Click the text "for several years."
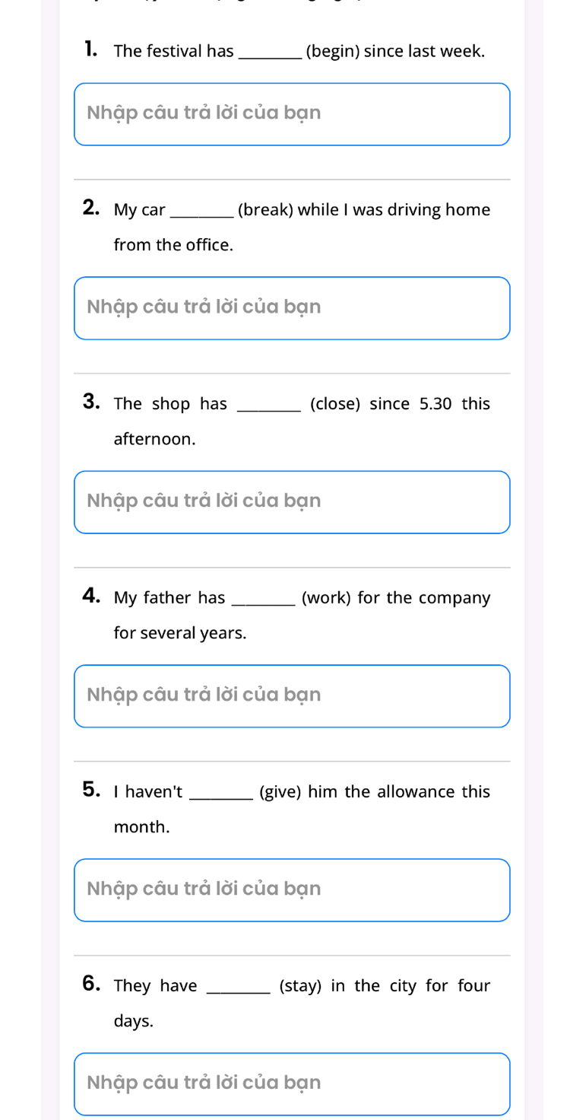 [x=180, y=633]
